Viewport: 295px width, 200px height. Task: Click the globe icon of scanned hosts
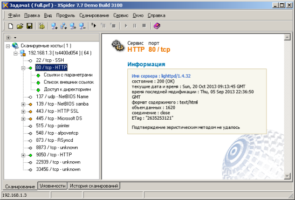(15, 45)
